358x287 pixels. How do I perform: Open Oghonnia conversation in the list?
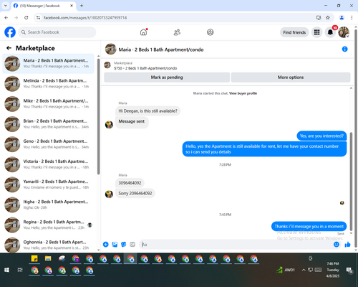click(49, 245)
